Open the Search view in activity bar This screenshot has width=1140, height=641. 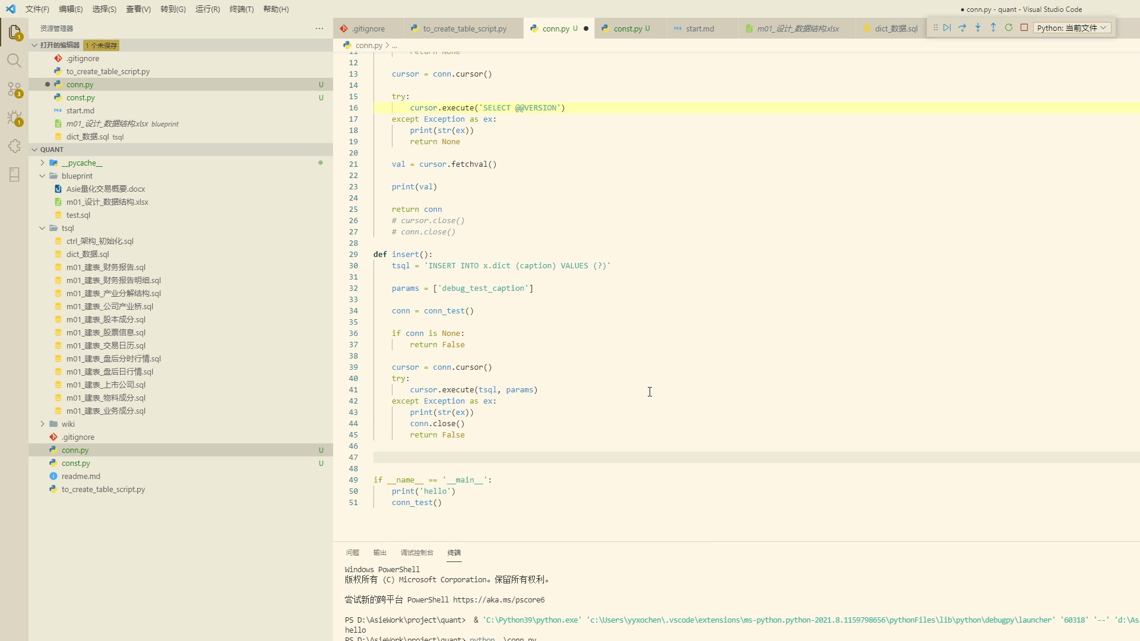pyautogui.click(x=14, y=61)
